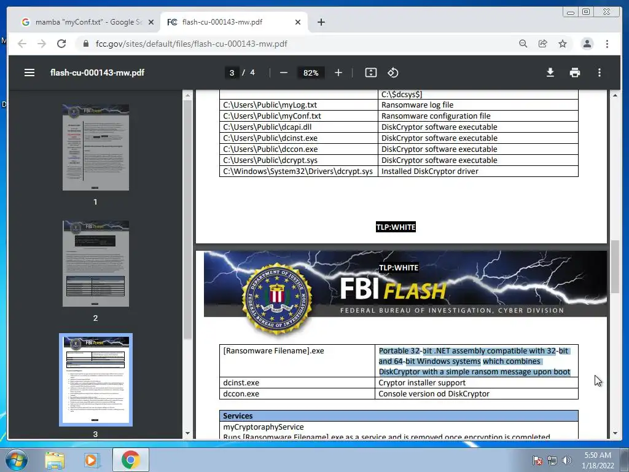629x472 pixels.
Task: Open the Chrome profile avatar
Action: (587, 44)
